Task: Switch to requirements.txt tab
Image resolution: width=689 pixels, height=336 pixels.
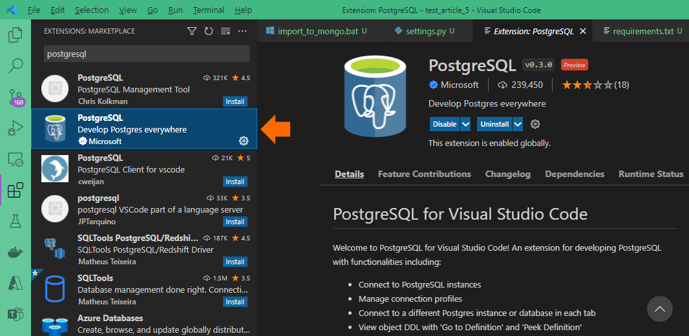Action: 641,31
